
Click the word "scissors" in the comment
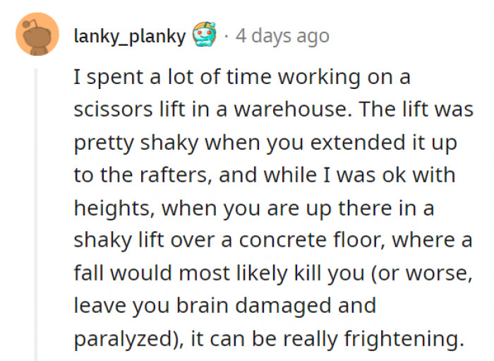click(x=110, y=111)
